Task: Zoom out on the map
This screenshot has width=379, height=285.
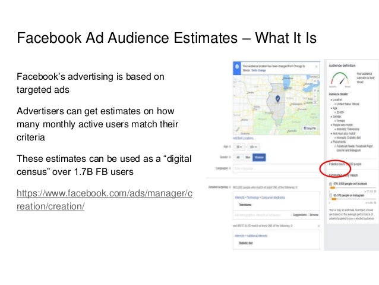Action: [x=315, y=96]
